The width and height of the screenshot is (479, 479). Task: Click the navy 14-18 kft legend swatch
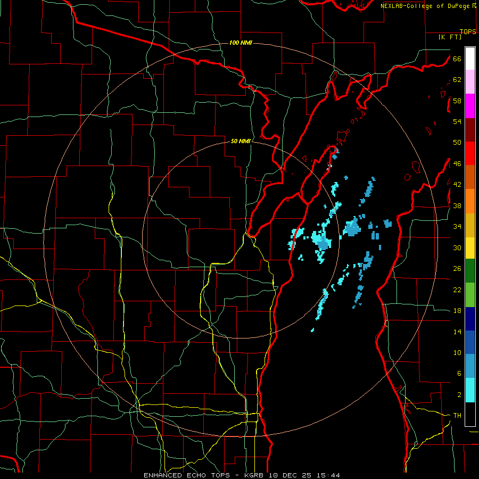click(470, 319)
